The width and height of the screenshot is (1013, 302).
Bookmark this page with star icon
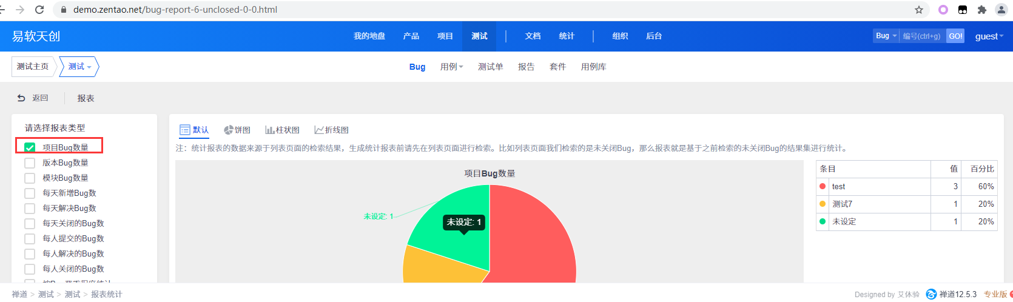tap(919, 10)
